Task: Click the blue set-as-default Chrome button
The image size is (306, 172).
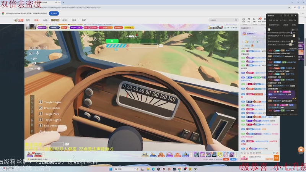Action: 54,13
